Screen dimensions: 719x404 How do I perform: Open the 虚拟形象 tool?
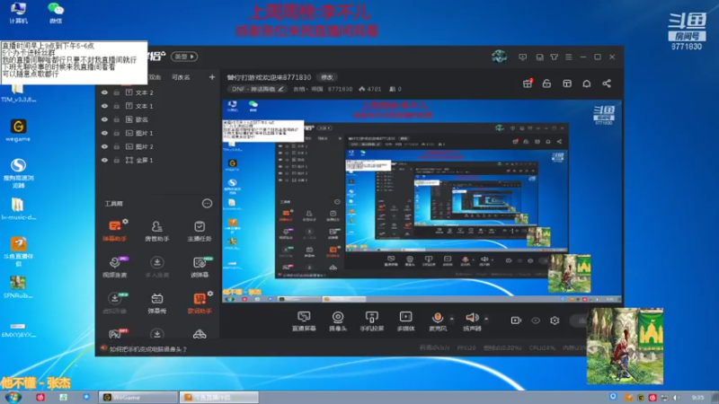pyautogui.click(x=115, y=303)
